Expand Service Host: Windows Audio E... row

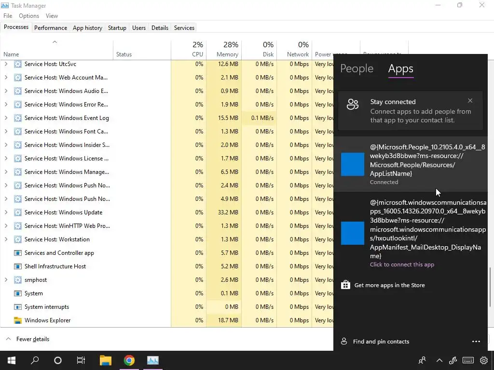point(6,91)
